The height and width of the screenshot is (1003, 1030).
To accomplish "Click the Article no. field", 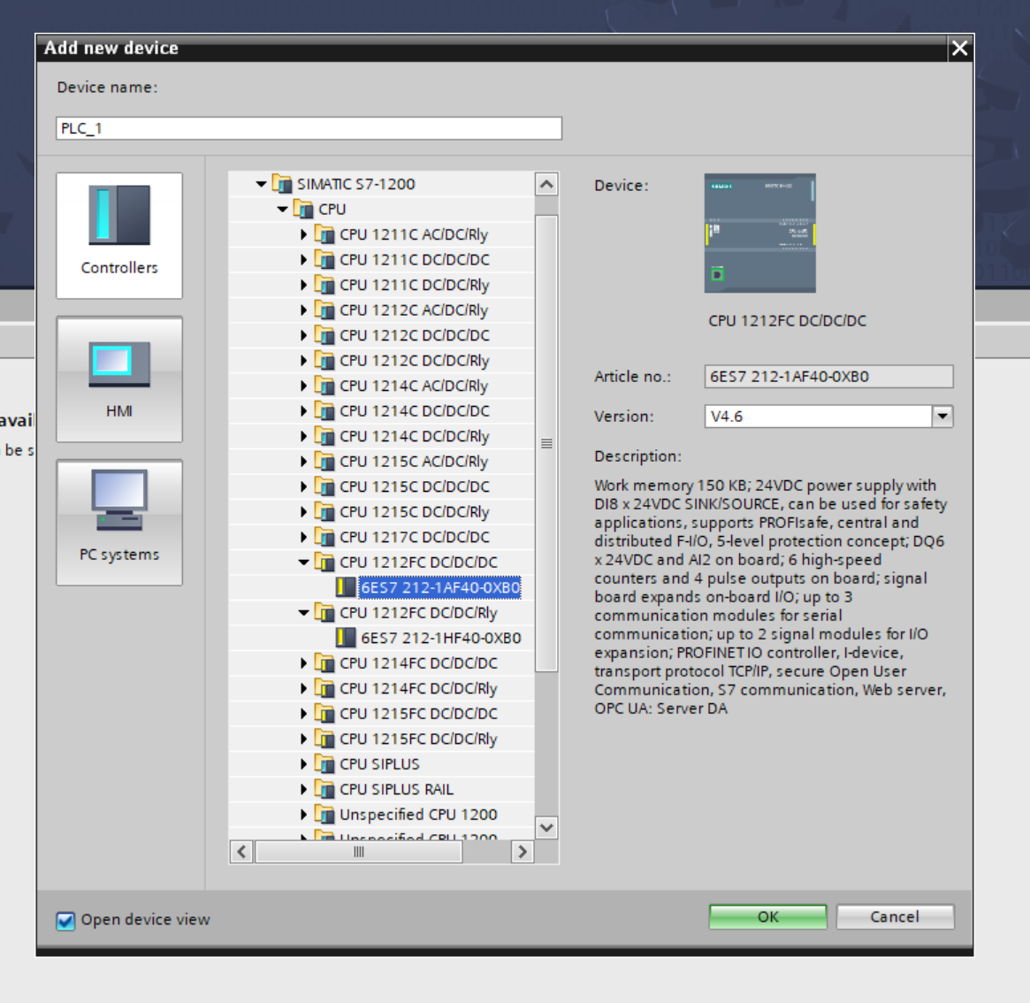I will (828, 377).
